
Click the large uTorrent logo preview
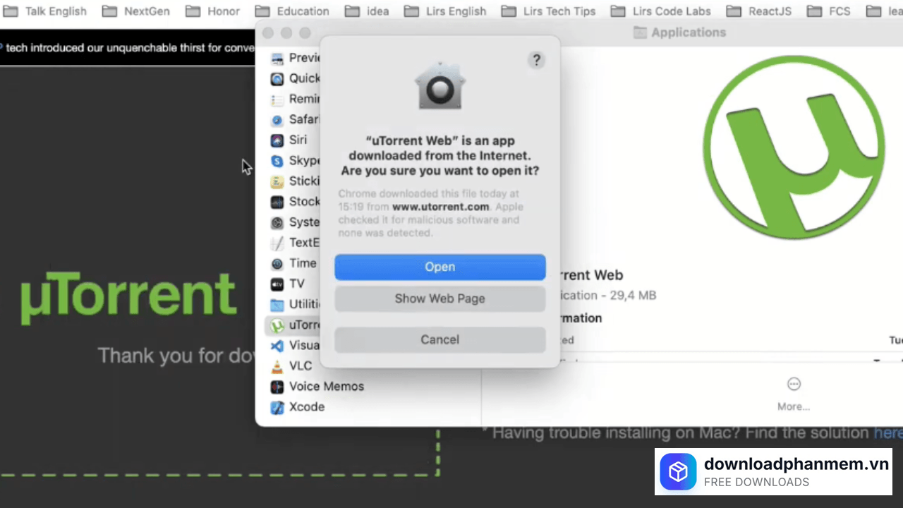click(794, 146)
